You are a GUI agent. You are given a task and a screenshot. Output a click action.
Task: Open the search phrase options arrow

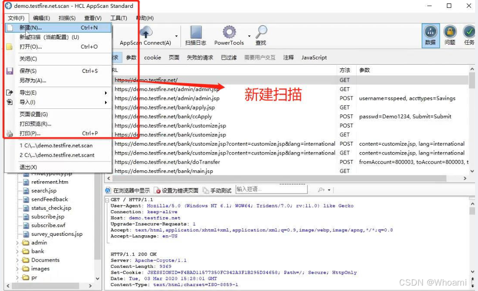329,190
